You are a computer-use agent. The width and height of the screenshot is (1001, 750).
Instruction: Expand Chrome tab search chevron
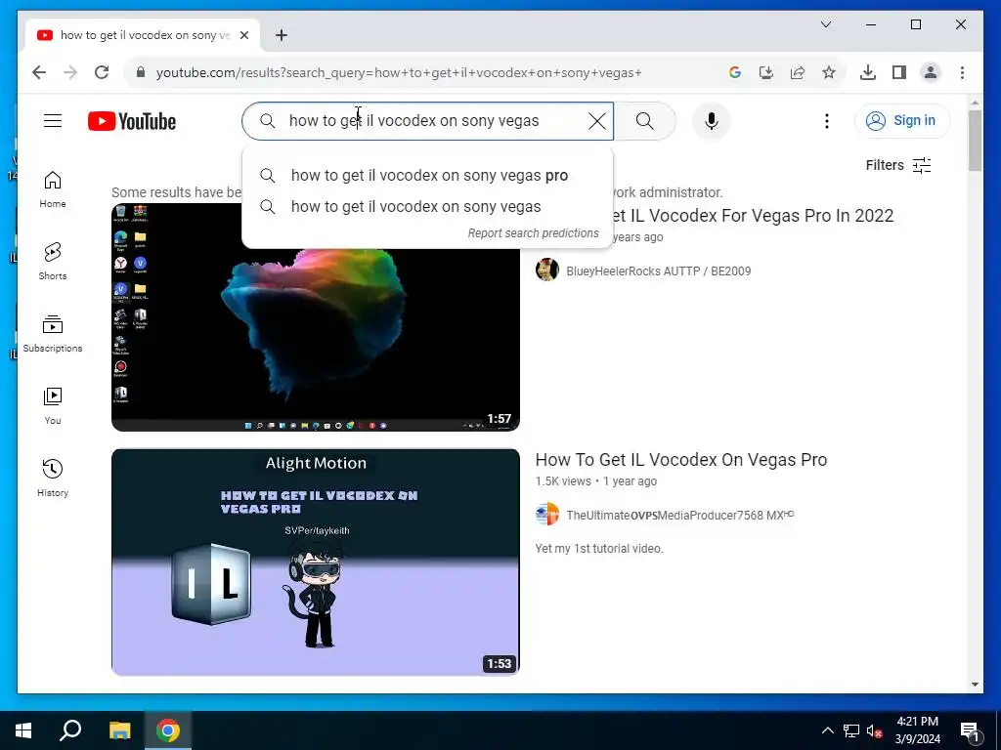[x=826, y=24]
